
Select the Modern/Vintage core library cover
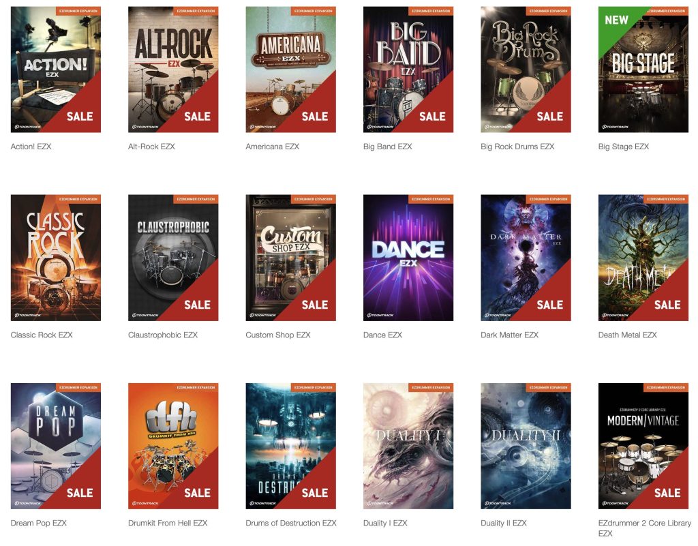[643, 446]
